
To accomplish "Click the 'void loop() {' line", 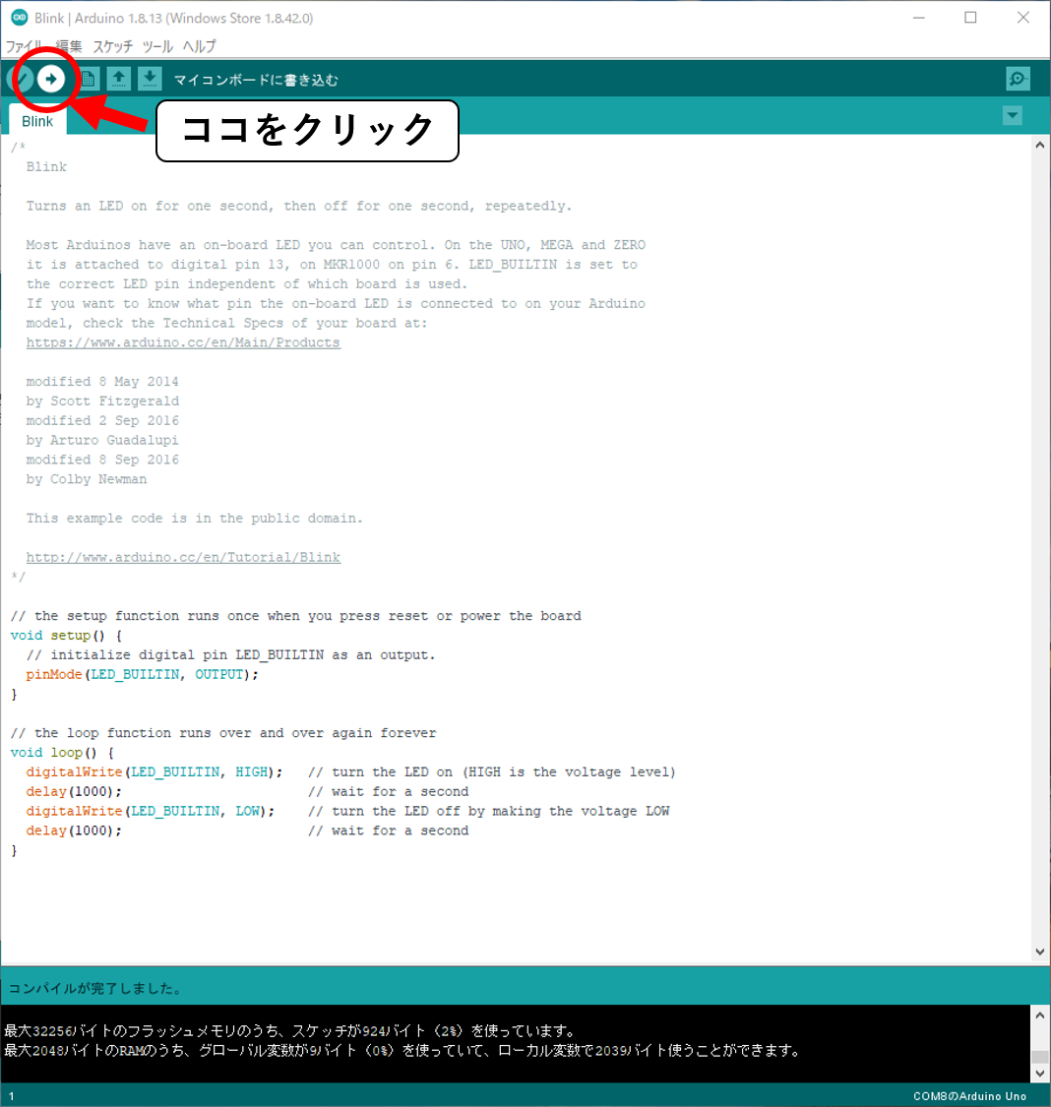I will coord(62,753).
